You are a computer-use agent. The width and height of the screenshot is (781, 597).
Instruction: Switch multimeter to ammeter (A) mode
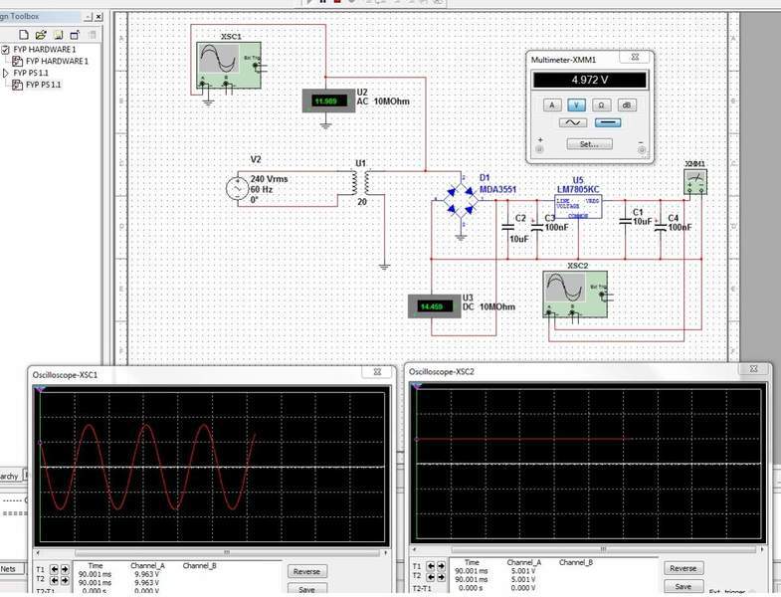click(552, 104)
